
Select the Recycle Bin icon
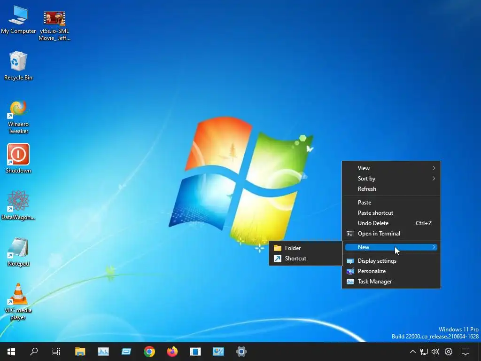coord(18,66)
